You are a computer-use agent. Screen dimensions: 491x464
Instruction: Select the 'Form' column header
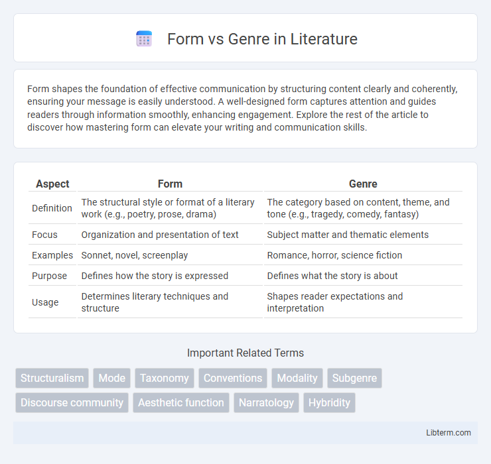point(170,184)
